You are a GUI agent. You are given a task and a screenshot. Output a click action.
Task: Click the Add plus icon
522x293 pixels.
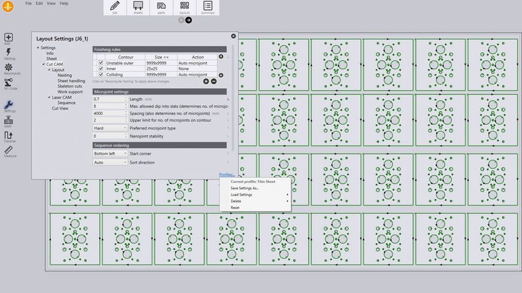(x=9, y=39)
